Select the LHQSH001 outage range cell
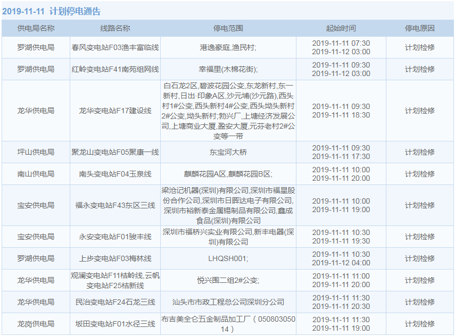This screenshot has height=336, width=455. [228, 258]
